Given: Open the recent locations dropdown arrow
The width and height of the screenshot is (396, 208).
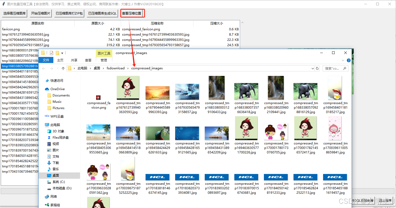Looking at the screenshot, I should tap(58, 69).
